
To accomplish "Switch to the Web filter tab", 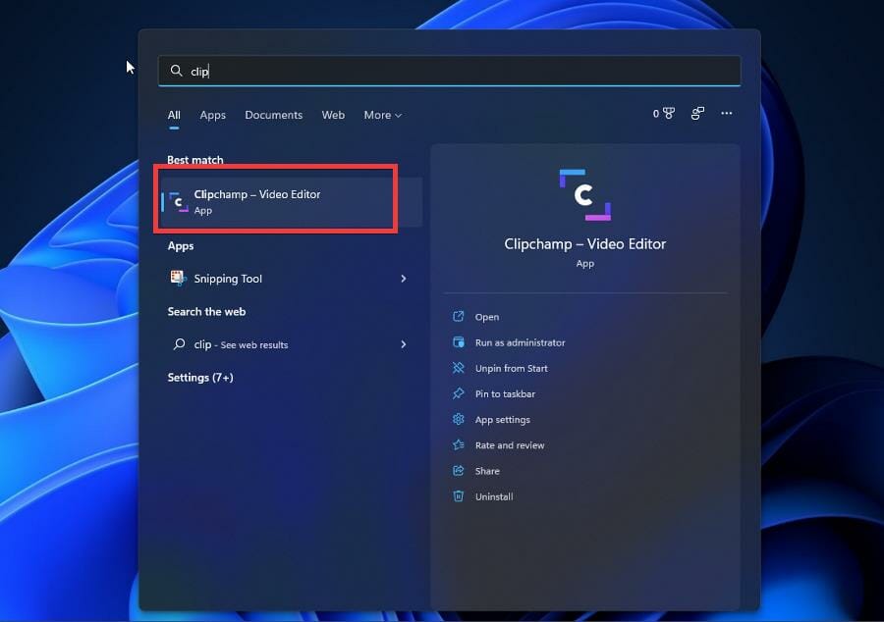I will pos(333,115).
